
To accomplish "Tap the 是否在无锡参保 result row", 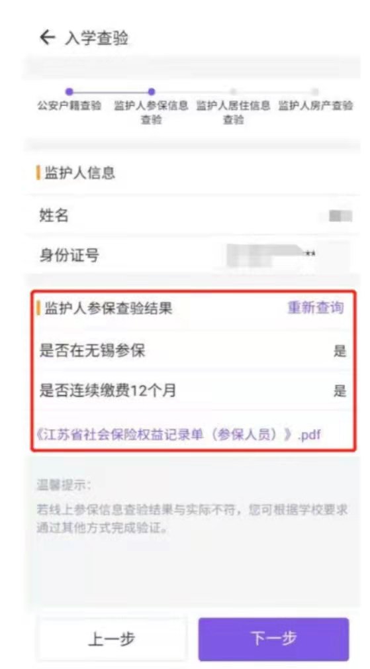I will 193,351.
